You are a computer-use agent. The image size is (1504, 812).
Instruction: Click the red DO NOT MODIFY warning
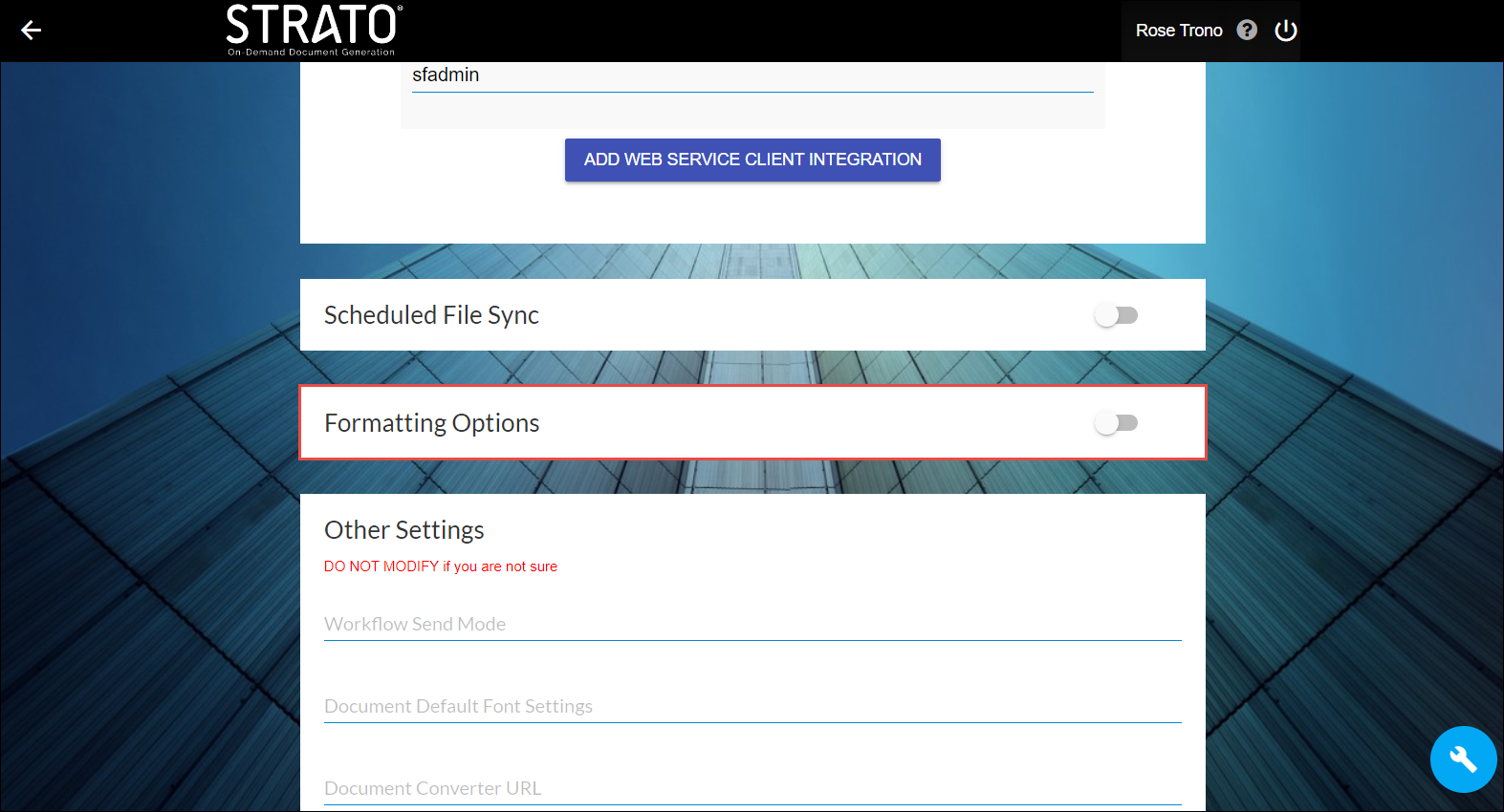coord(440,566)
